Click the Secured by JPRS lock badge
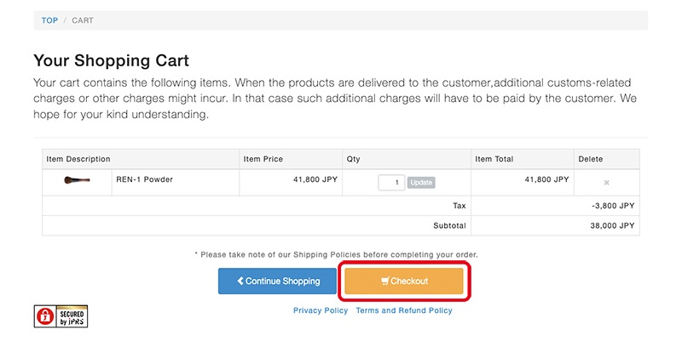Viewport: 682px width, 341px height. coord(61,315)
